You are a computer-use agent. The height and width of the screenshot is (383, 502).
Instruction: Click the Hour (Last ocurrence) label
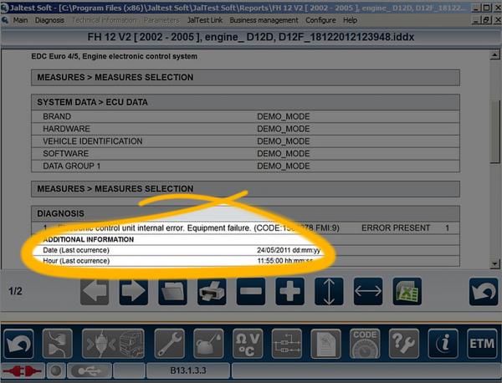click(76, 261)
